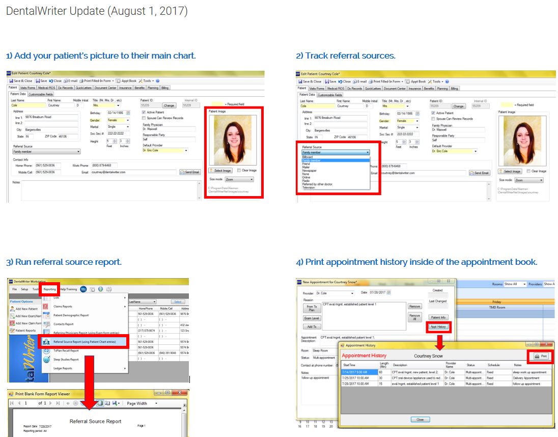The height and width of the screenshot is (437, 558).
Task: Click E-mail in the section 2 toolbar
Action: [x=360, y=81]
